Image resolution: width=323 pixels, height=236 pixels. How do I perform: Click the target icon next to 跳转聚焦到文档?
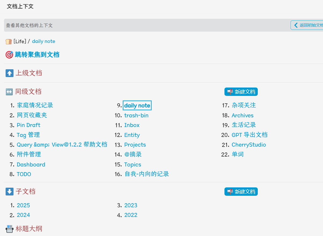(x=9, y=55)
